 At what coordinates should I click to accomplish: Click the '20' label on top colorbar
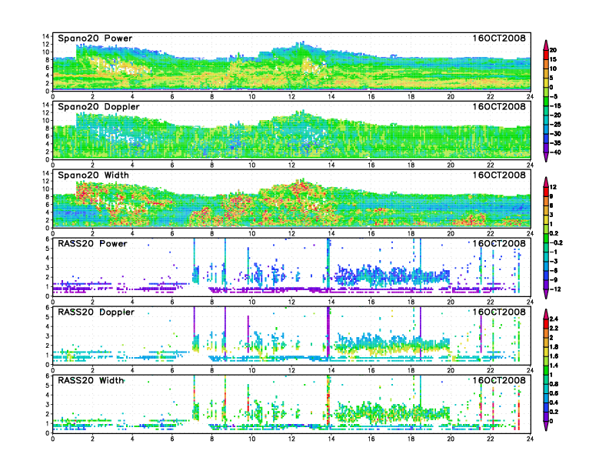pos(553,50)
